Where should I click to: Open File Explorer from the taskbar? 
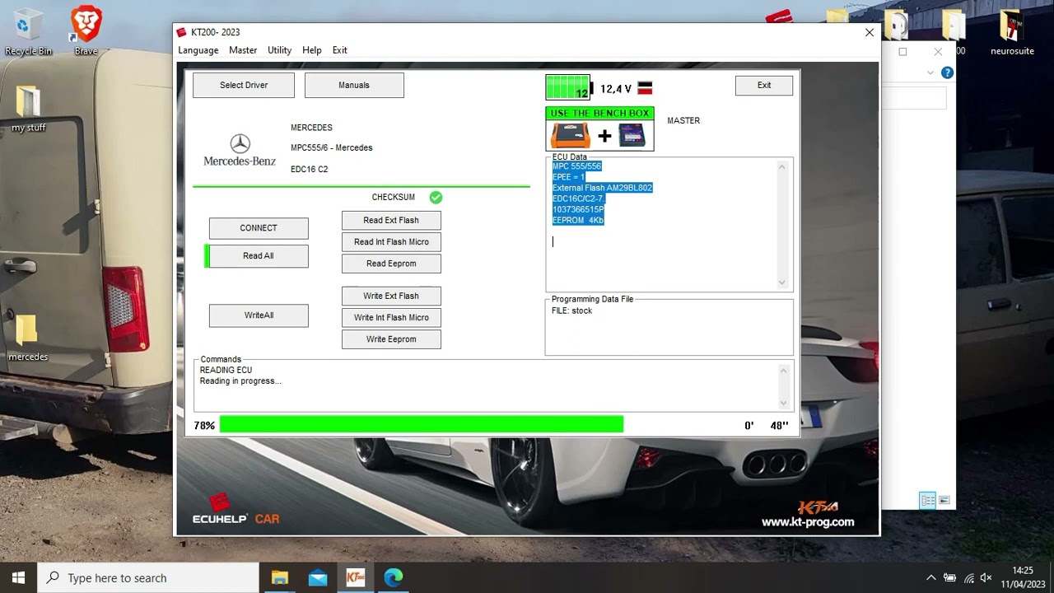point(280,578)
